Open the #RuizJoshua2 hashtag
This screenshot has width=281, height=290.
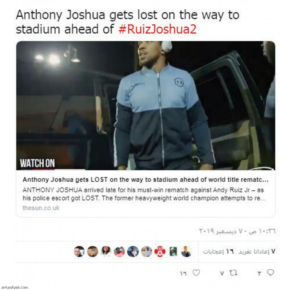(157, 29)
